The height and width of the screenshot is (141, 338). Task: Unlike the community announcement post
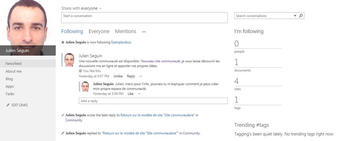(x=118, y=76)
